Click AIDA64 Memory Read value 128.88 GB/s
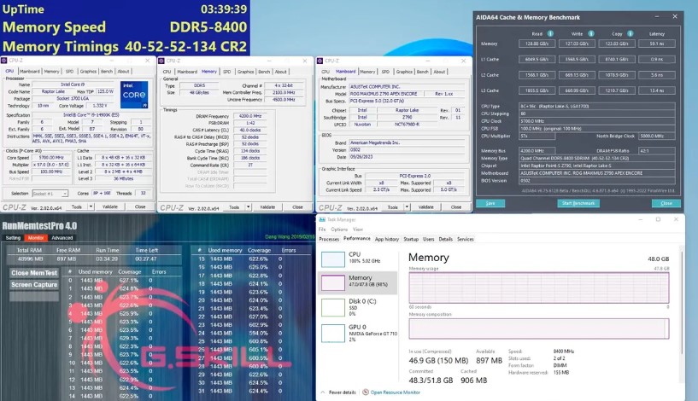Screen dimensions: 698x401 (x=537, y=44)
